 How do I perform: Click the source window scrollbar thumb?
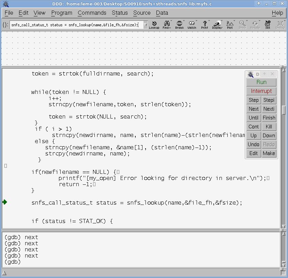[284, 110]
